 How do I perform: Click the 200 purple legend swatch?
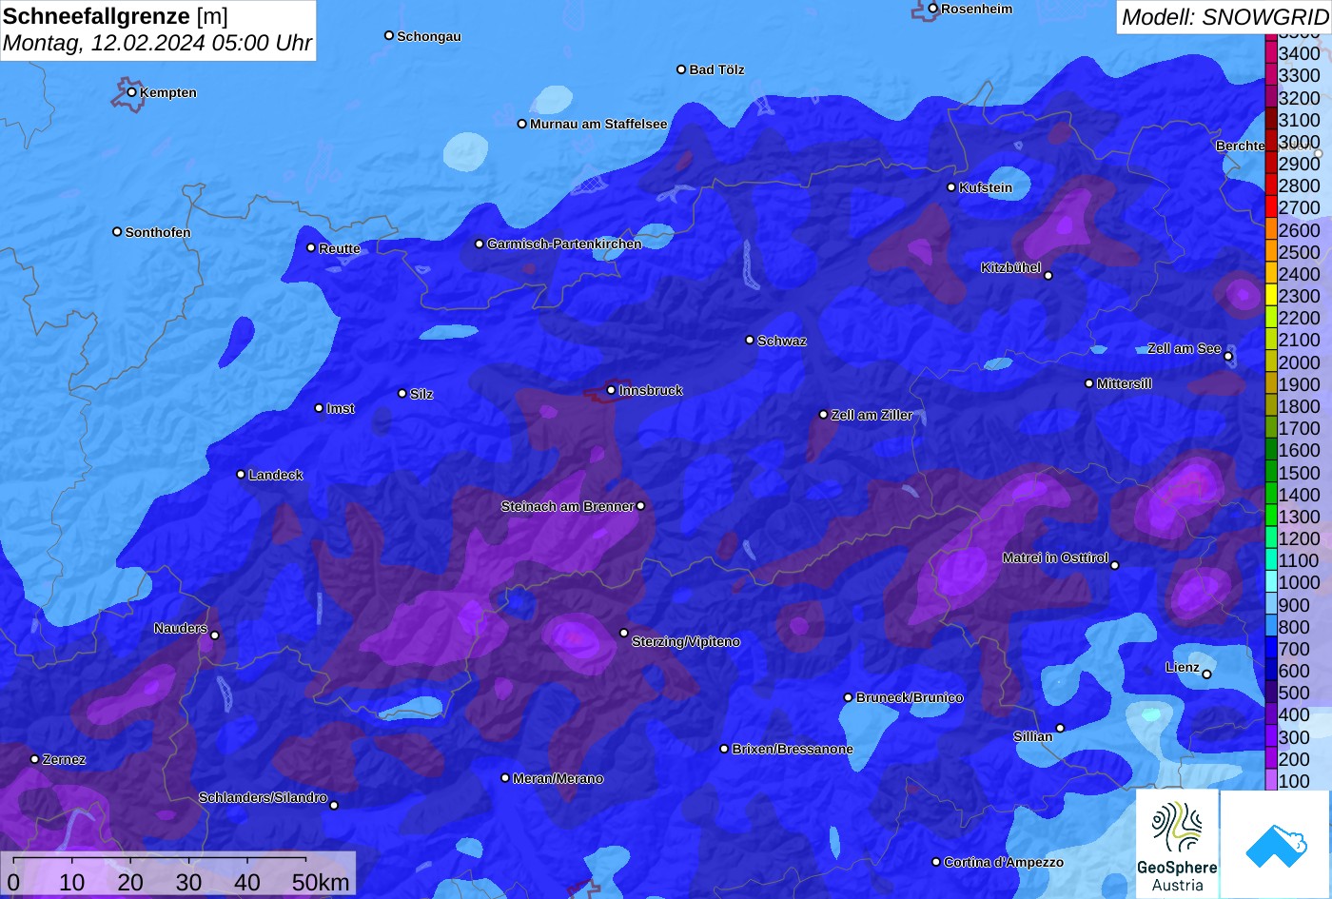(x=1271, y=759)
